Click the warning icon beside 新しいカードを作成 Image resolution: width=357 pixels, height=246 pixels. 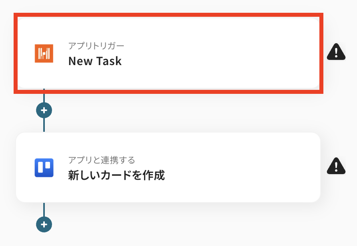coord(336,166)
